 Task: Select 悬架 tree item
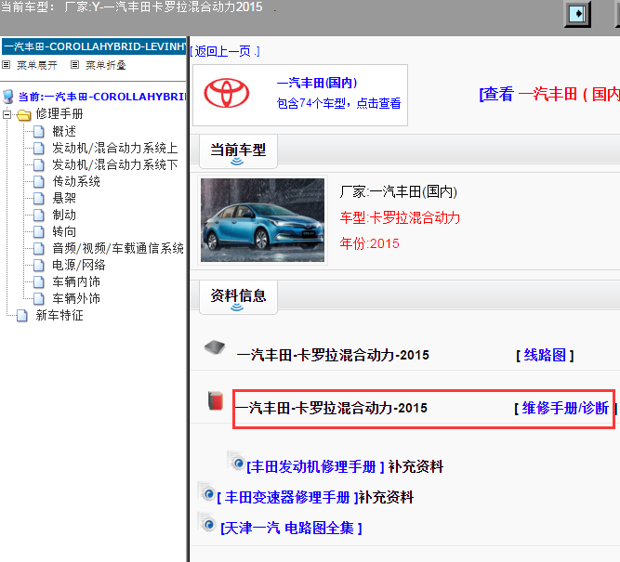(x=64, y=199)
